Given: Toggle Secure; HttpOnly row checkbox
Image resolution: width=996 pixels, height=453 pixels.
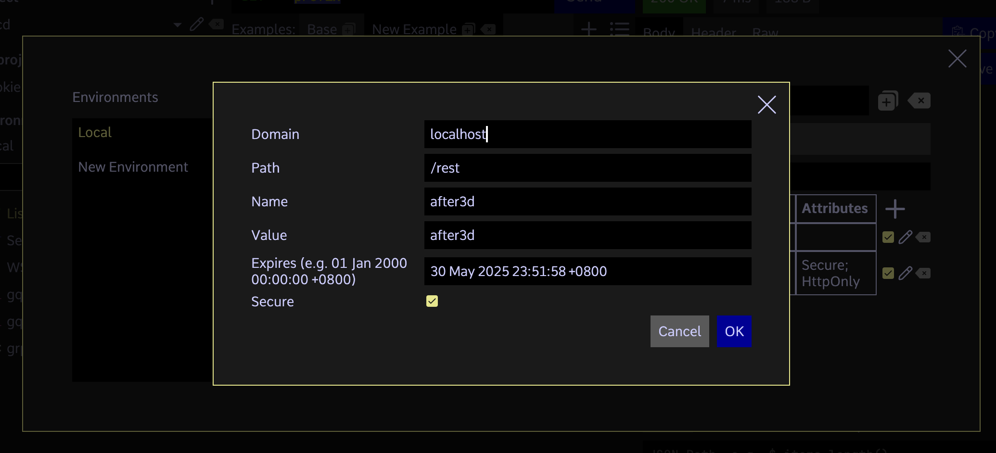Looking at the screenshot, I should (888, 273).
